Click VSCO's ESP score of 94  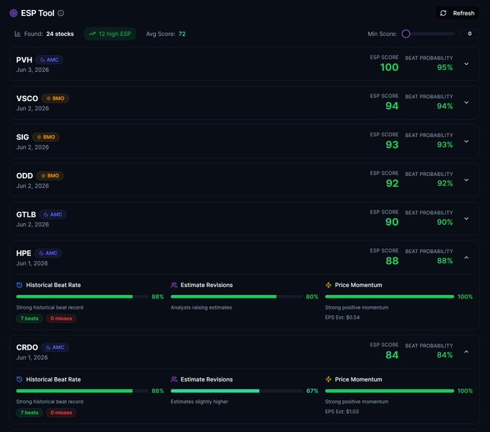(392, 106)
